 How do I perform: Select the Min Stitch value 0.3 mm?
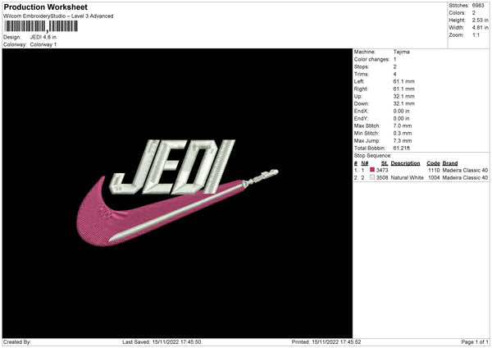403,133
